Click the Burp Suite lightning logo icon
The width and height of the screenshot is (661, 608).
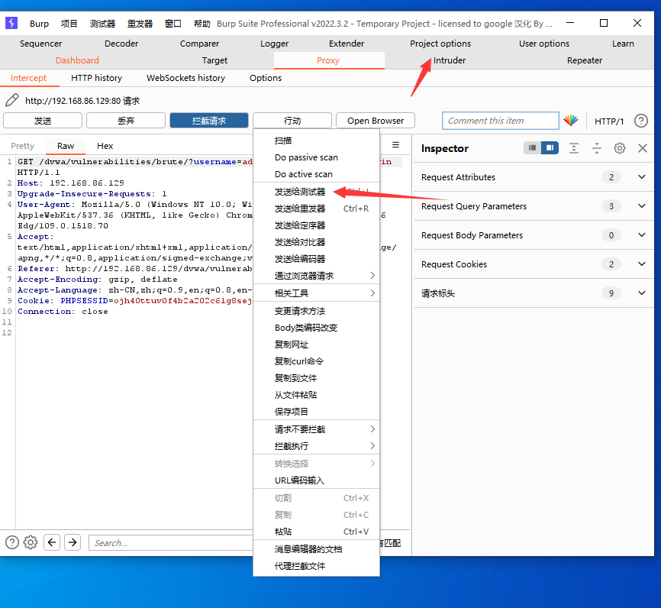[11, 23]
